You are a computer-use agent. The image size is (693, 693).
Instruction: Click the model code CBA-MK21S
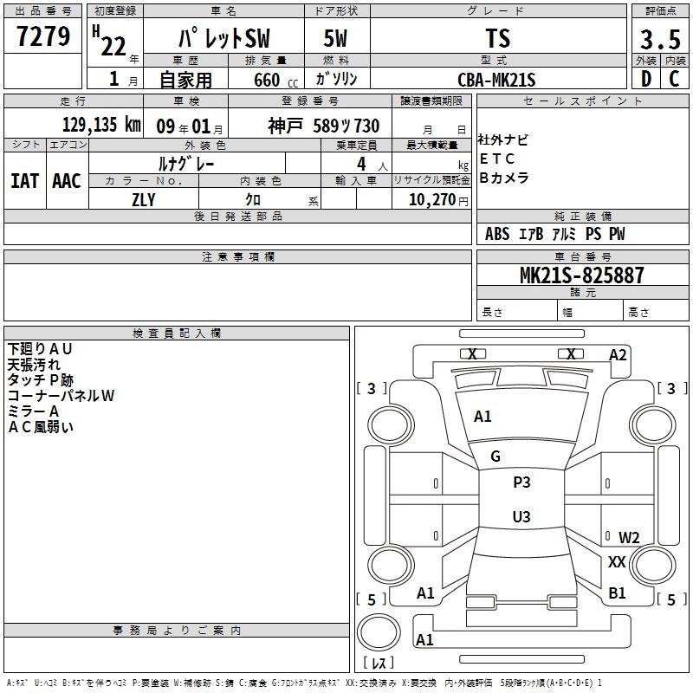[x=497, y=80]
